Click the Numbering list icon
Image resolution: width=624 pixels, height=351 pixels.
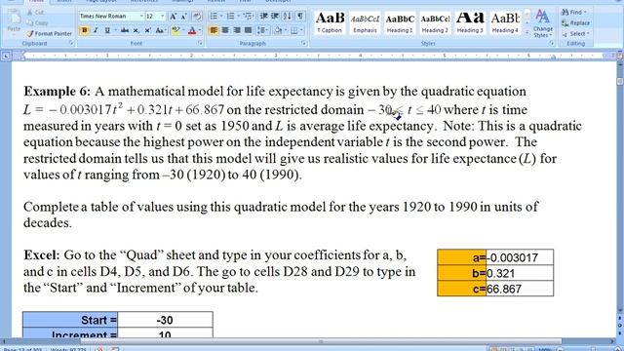[230, 16]
